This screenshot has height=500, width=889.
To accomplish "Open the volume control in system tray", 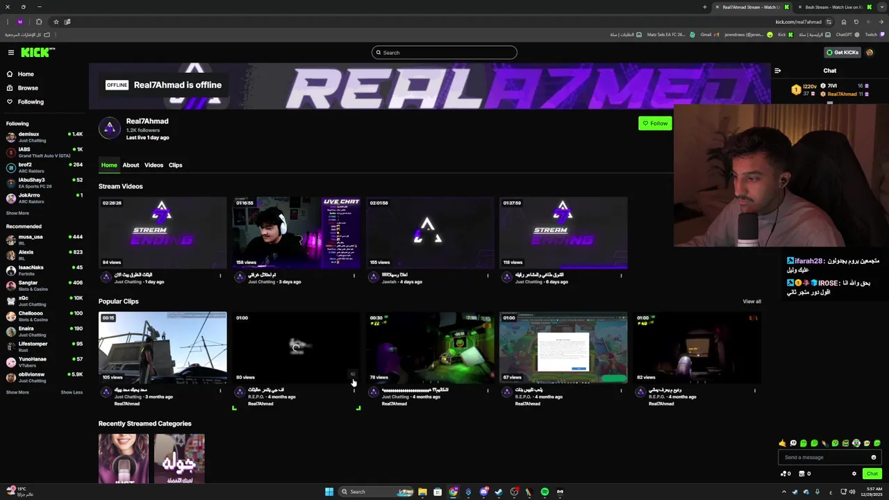I will pos(852,492).
